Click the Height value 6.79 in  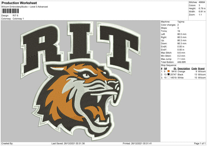pos(202,8)
